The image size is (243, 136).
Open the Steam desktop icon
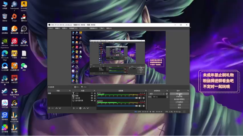5,92
